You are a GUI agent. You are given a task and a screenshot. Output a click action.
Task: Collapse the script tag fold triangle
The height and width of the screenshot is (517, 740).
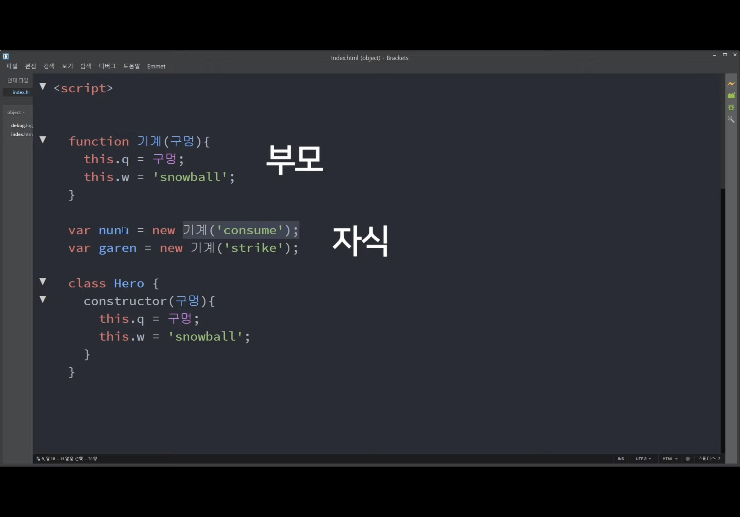(43, 86)
